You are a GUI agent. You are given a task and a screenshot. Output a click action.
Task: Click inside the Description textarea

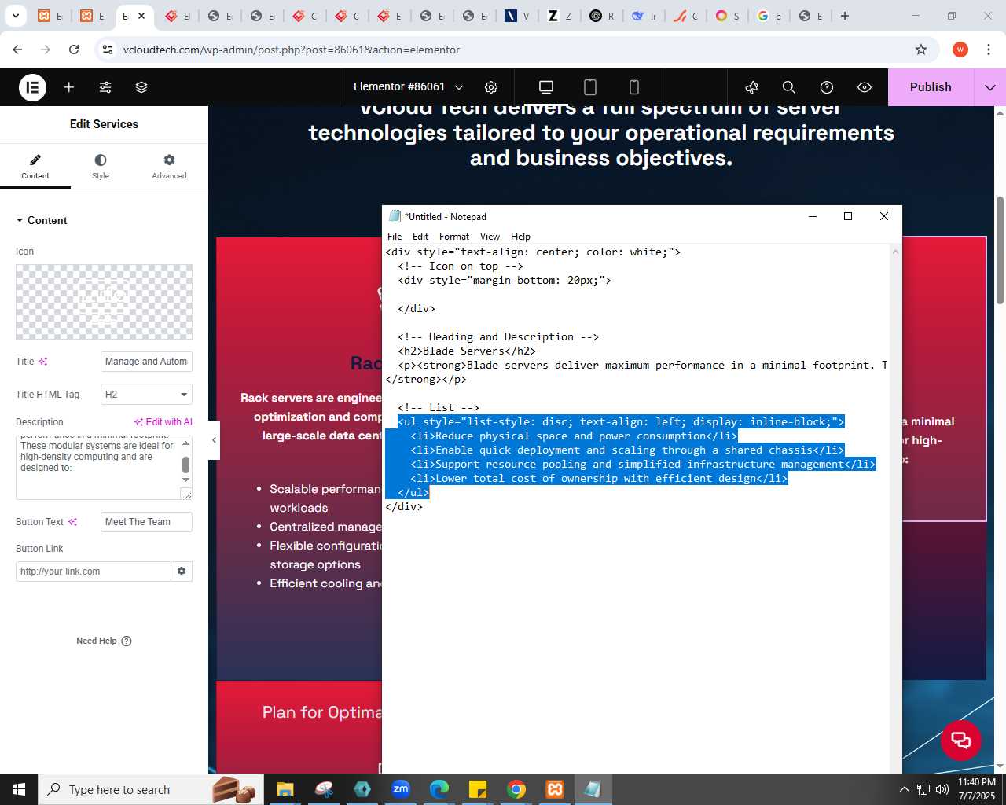[98, 468]
